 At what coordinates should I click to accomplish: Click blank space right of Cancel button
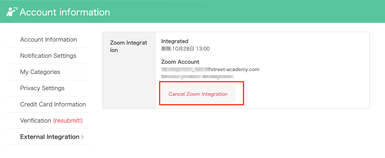(x=304, y=94)
